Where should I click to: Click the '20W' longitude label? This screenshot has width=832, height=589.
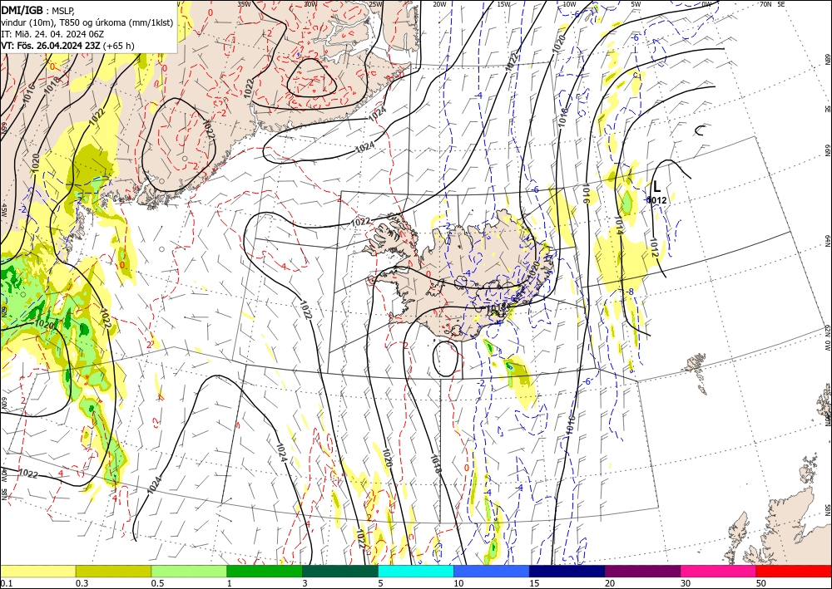439,4
